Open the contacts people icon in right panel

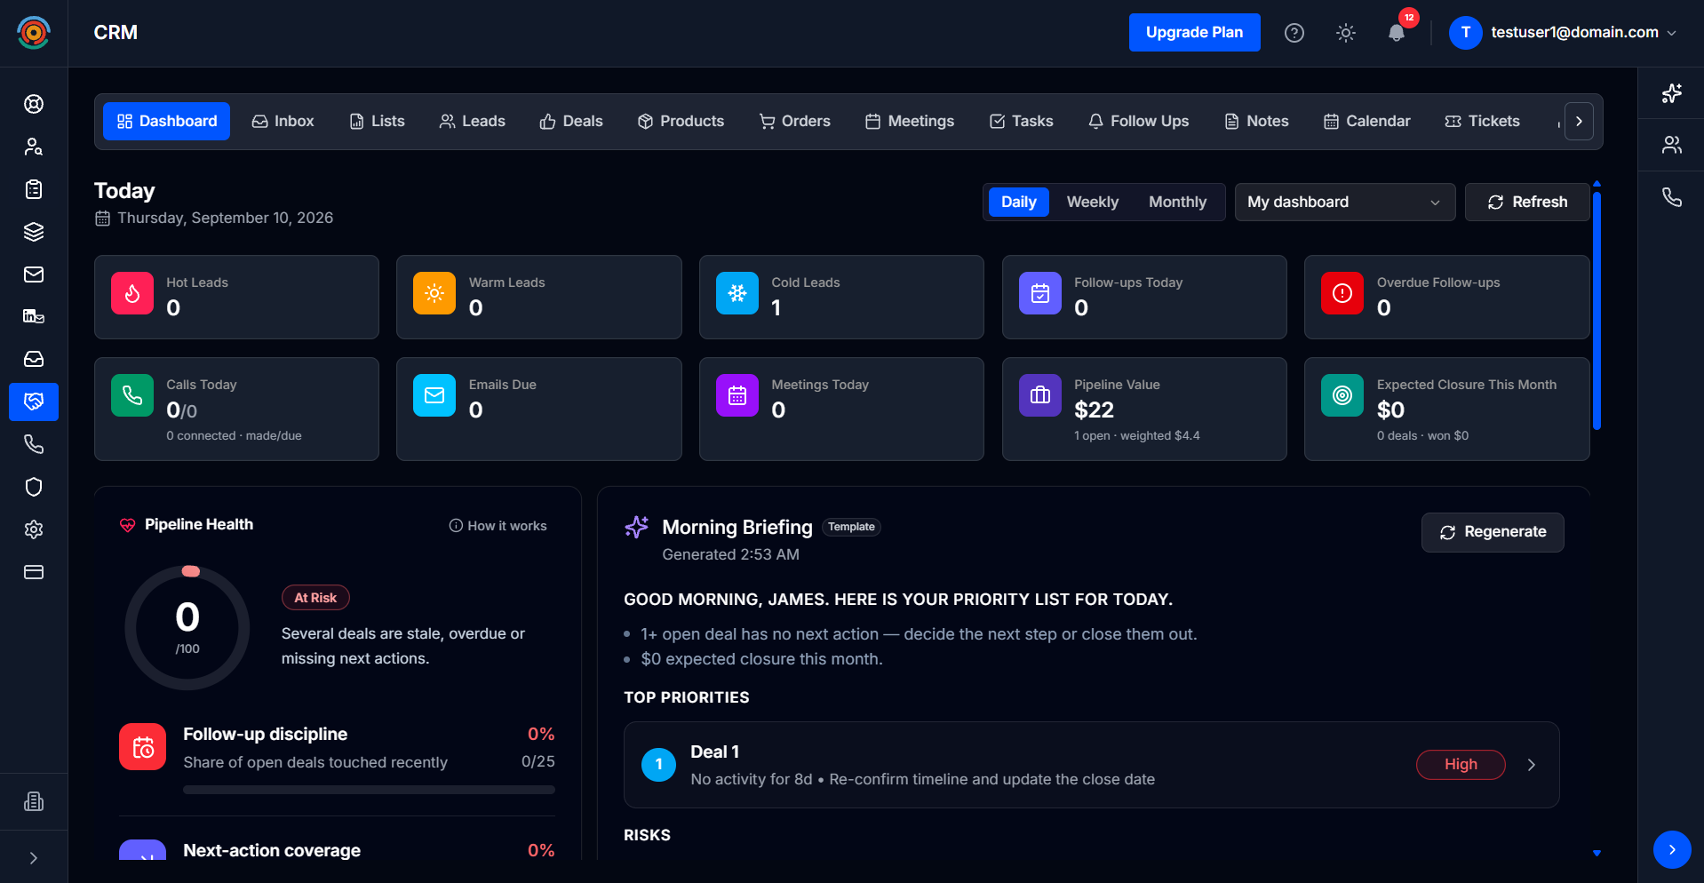pos(1672,145)
